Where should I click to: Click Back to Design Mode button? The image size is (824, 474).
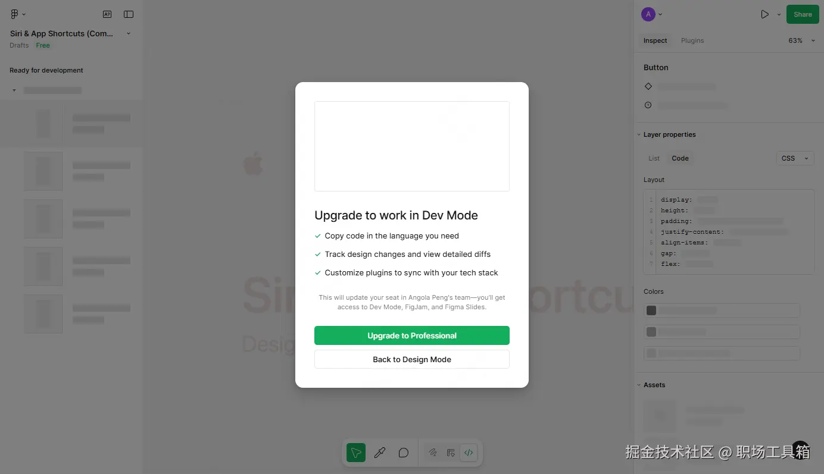tap(412, 359)
